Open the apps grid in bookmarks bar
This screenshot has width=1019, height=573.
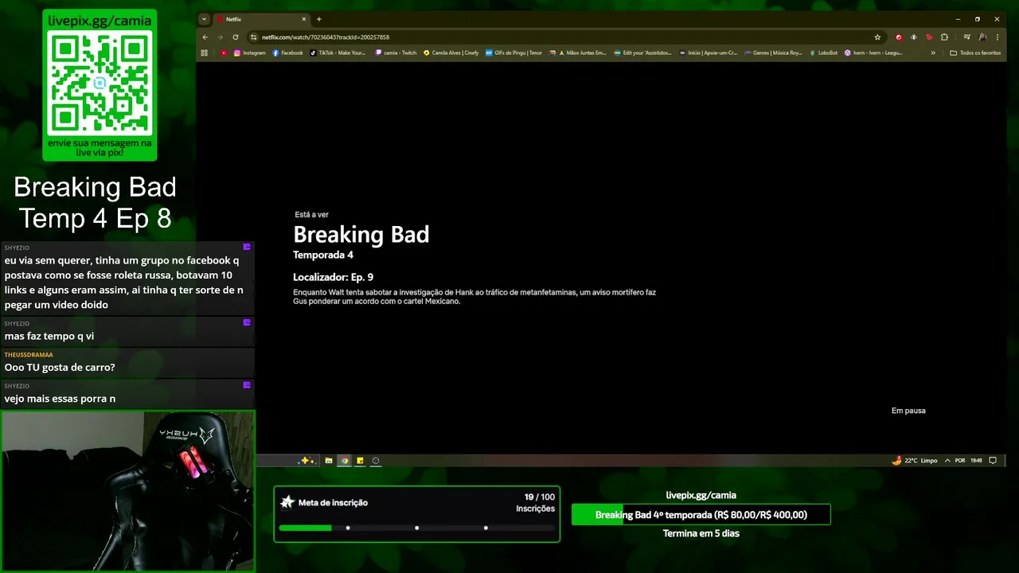point(205,53)
